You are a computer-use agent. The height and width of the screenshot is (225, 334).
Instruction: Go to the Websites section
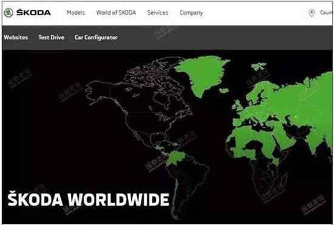[x=16, y=38]
